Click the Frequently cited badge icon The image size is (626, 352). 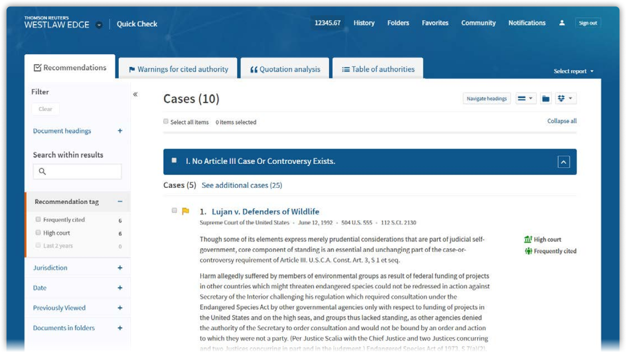click(x=528, y=251)
